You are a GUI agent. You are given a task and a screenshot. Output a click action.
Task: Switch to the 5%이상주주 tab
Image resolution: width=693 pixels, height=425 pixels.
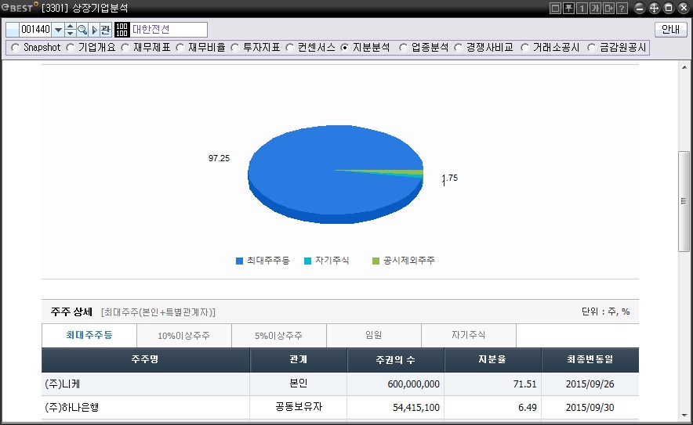(279, 336)
